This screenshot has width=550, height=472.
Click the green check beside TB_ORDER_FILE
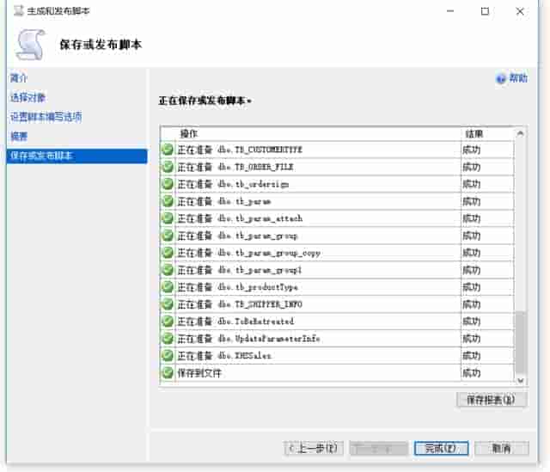click(x=168, y=167)
